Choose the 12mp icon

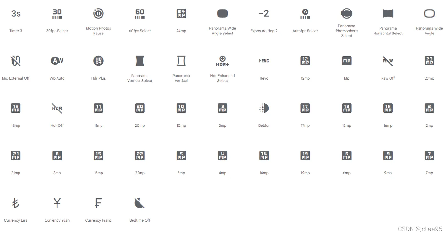coord(305,61)
